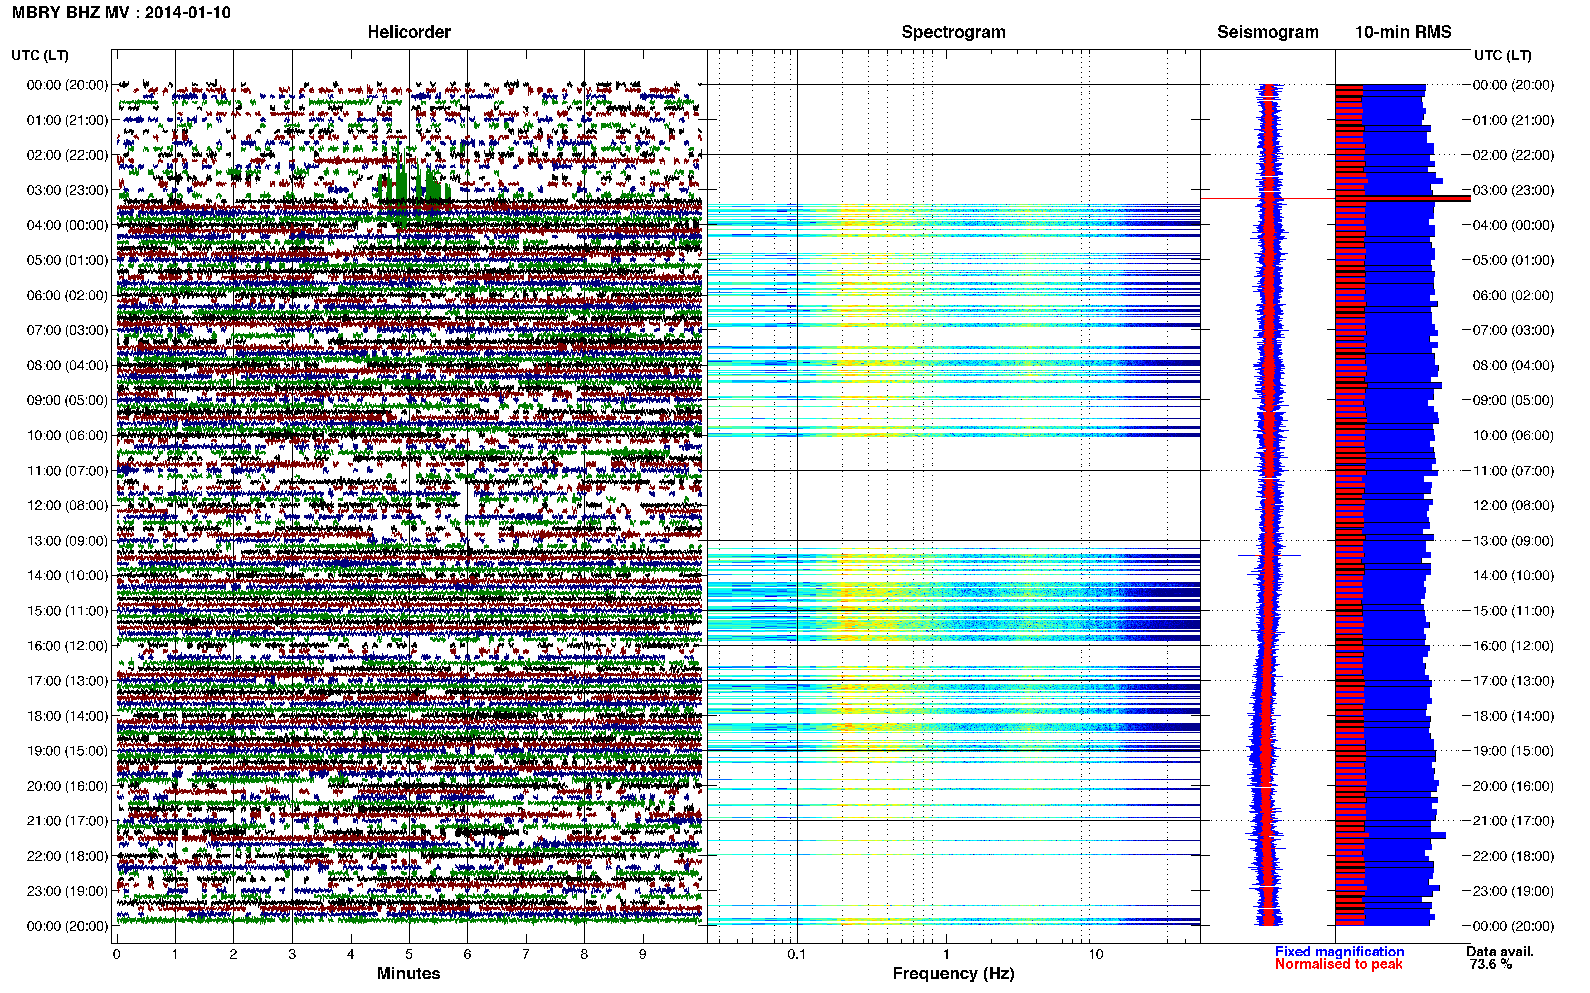
Task: Click the right '10:00 (06:00)' time label
Action: point(1513,435)
